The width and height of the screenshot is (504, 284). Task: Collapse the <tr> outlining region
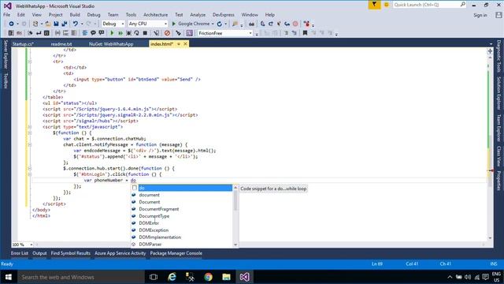pos(30,62)
